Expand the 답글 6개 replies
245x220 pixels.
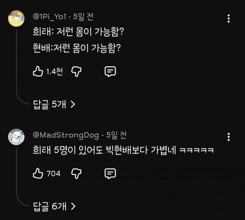coord(49,206)
